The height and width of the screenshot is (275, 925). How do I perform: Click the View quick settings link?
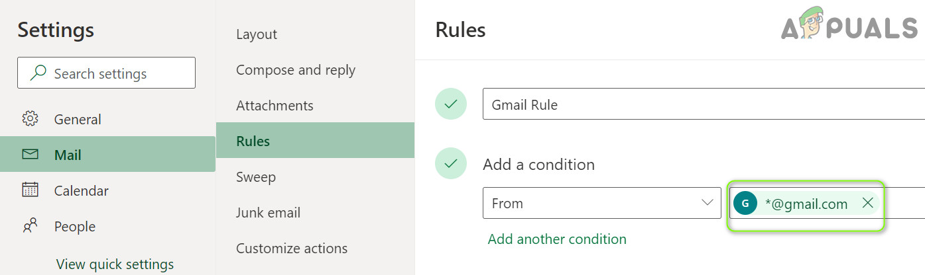[x=115, y=264]
